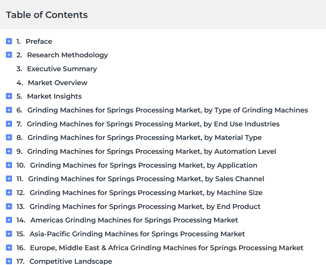Screen dimensions: 326x265
Task: Expand the Type of Grinding Machines section
Action: [9, 110]
